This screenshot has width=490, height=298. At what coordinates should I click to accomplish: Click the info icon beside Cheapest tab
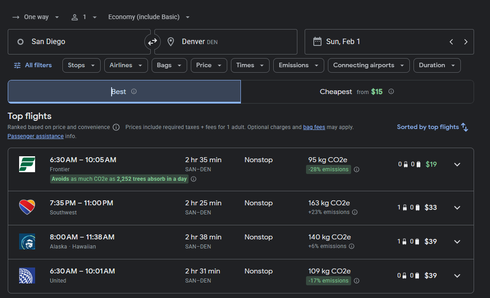click(x=391, y=91)
